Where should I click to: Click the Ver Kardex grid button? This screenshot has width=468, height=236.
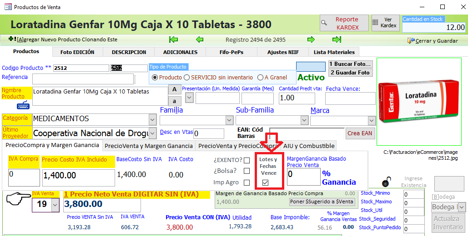pos(385,23)
